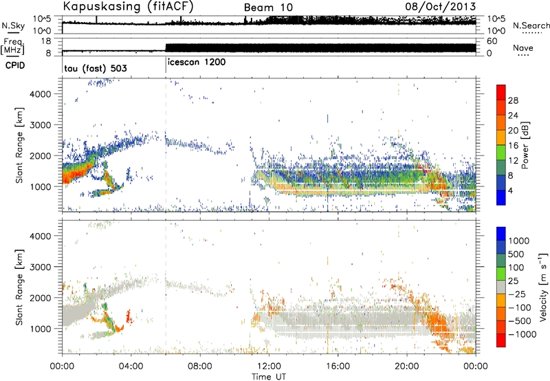Click the icescan 1200 label
The image size is (550, 381).
tap(197, 63)
